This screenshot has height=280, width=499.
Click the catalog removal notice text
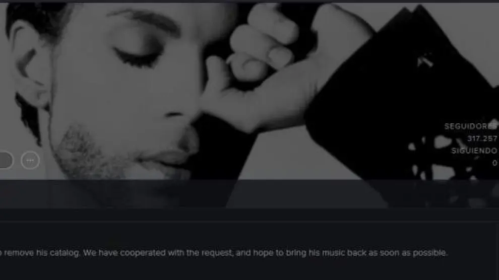pos(224,253)
